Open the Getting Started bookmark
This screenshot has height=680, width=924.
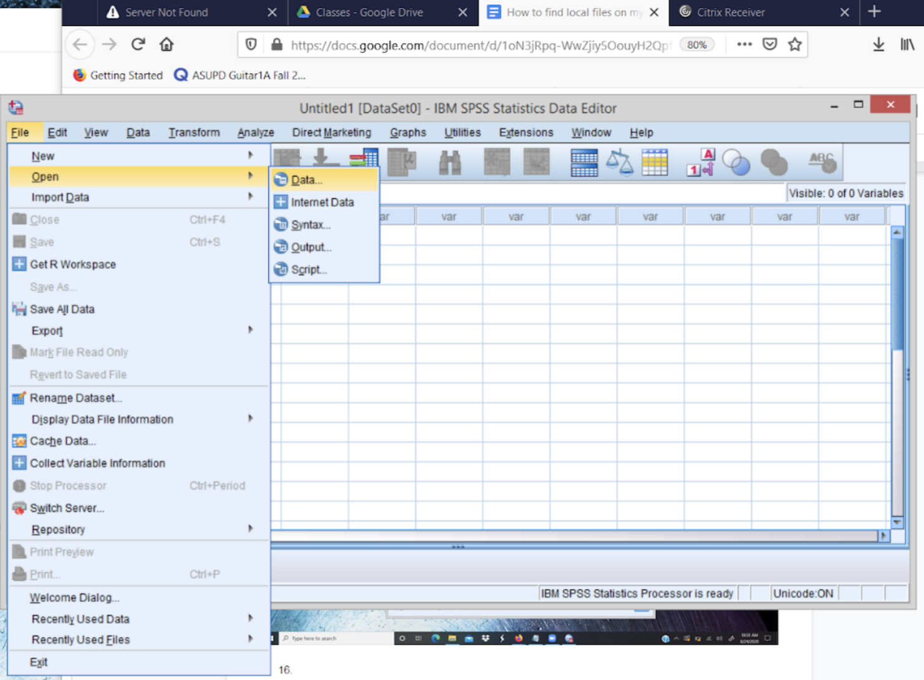[118, 75]
